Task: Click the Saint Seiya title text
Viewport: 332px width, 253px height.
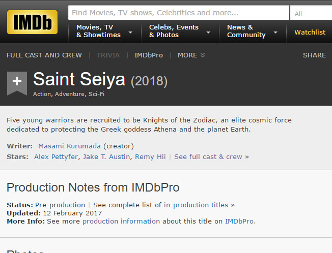Action: click(x=79, y=79)
